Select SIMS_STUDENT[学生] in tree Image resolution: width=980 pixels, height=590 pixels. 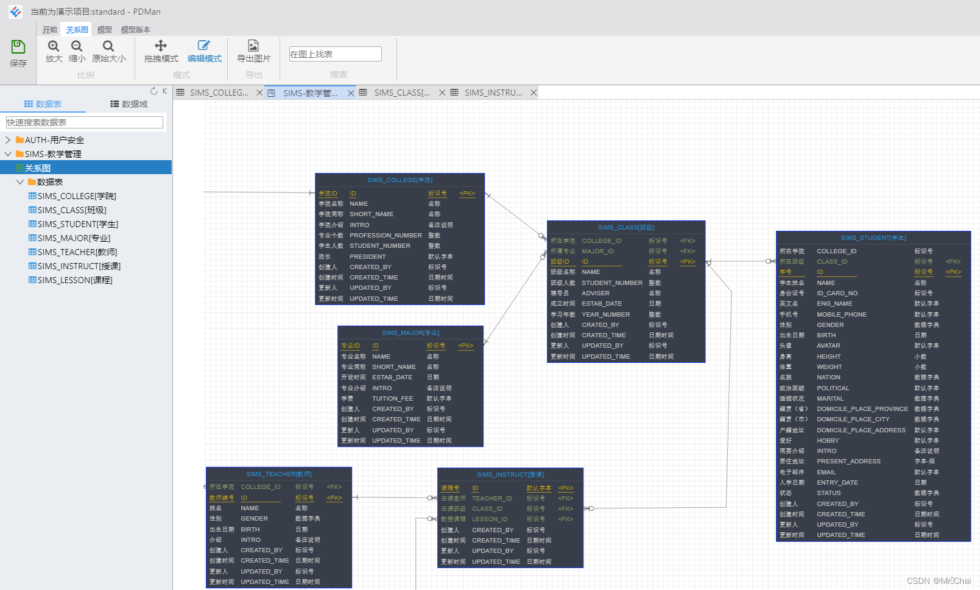(78, 224)
